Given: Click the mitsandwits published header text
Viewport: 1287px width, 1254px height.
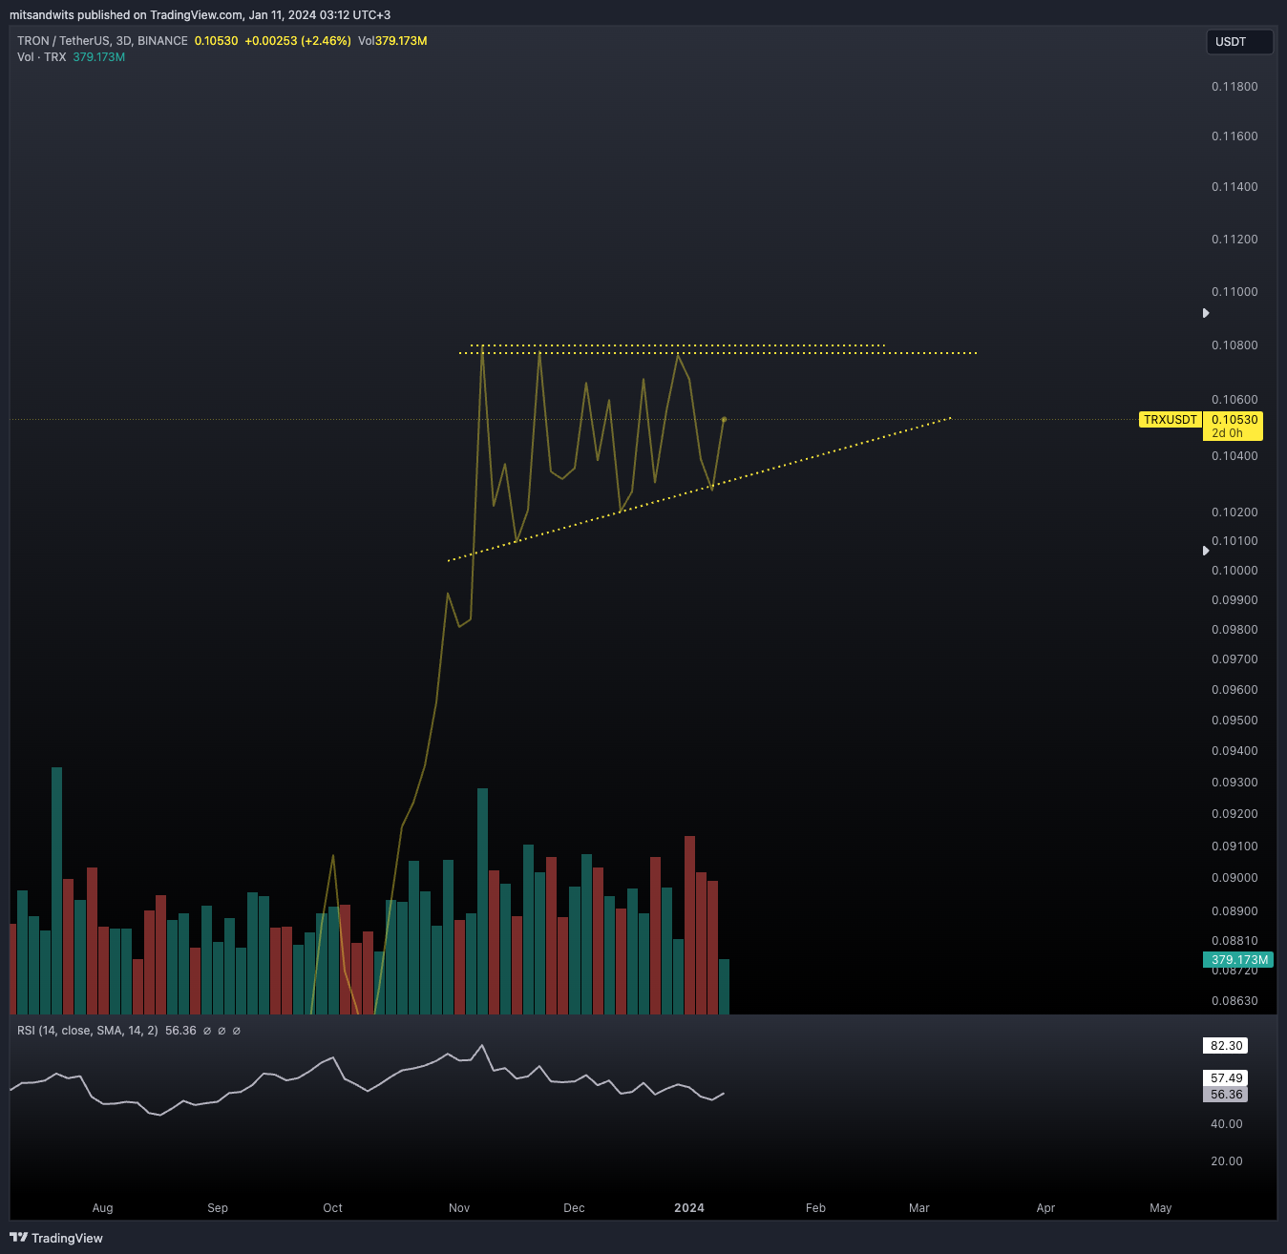Looking at the screenshot, I should point(200,15).
